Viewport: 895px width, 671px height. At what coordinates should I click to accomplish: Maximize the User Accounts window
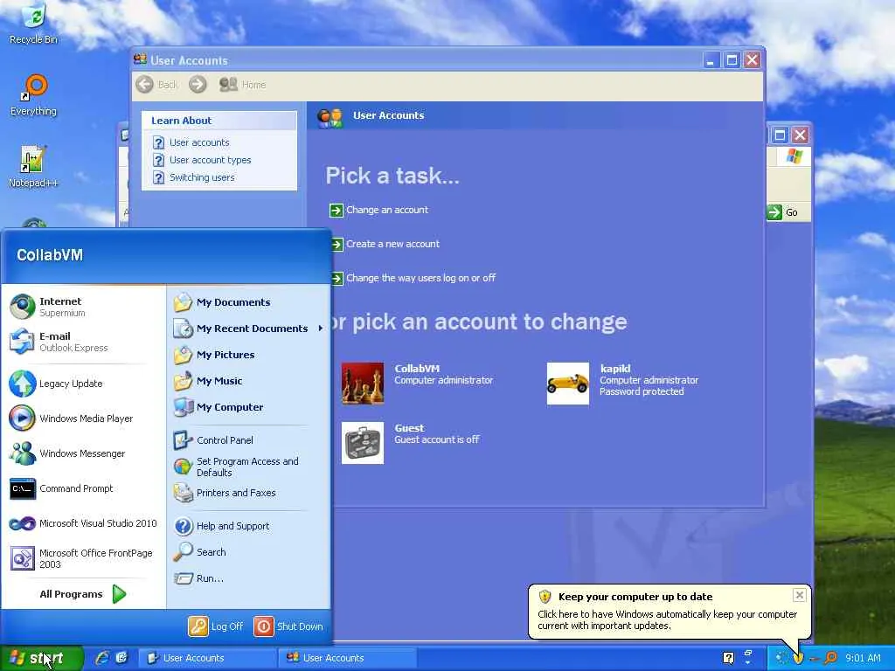732,60
